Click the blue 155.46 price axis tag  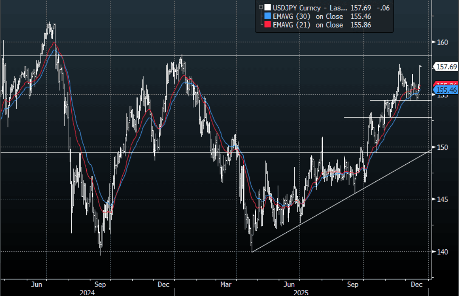click(446, 90)
